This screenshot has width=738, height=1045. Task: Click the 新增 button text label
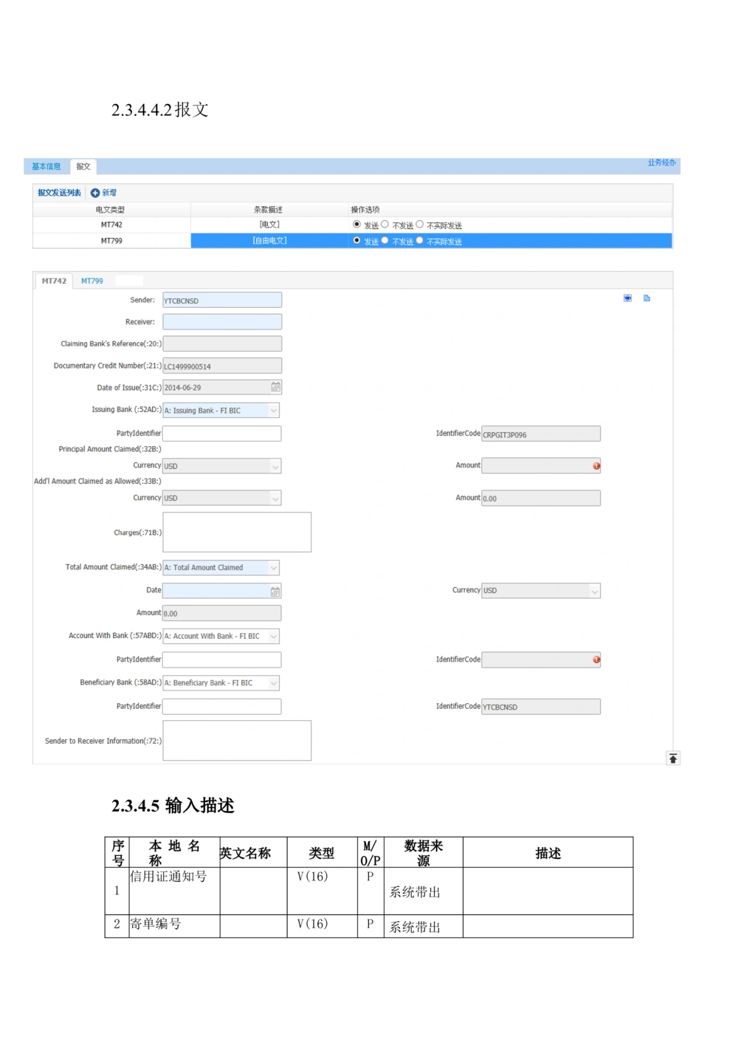tap(108, 192)
